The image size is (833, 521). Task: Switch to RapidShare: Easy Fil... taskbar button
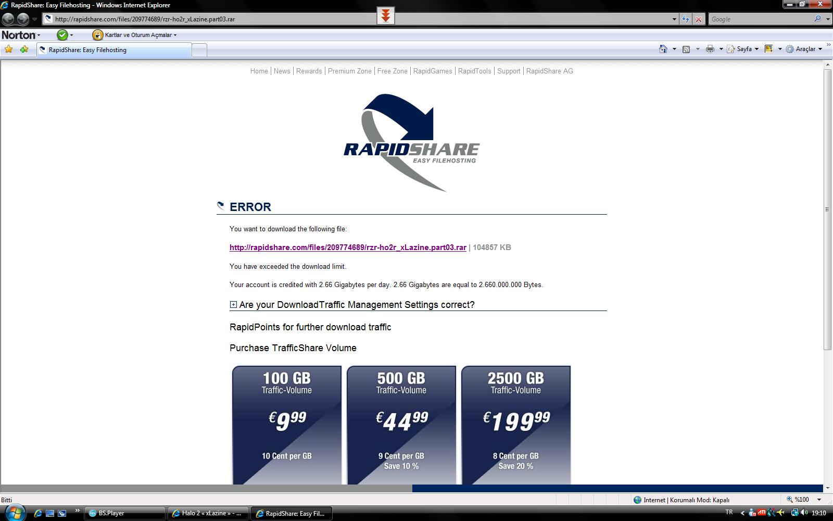(292, 513)
